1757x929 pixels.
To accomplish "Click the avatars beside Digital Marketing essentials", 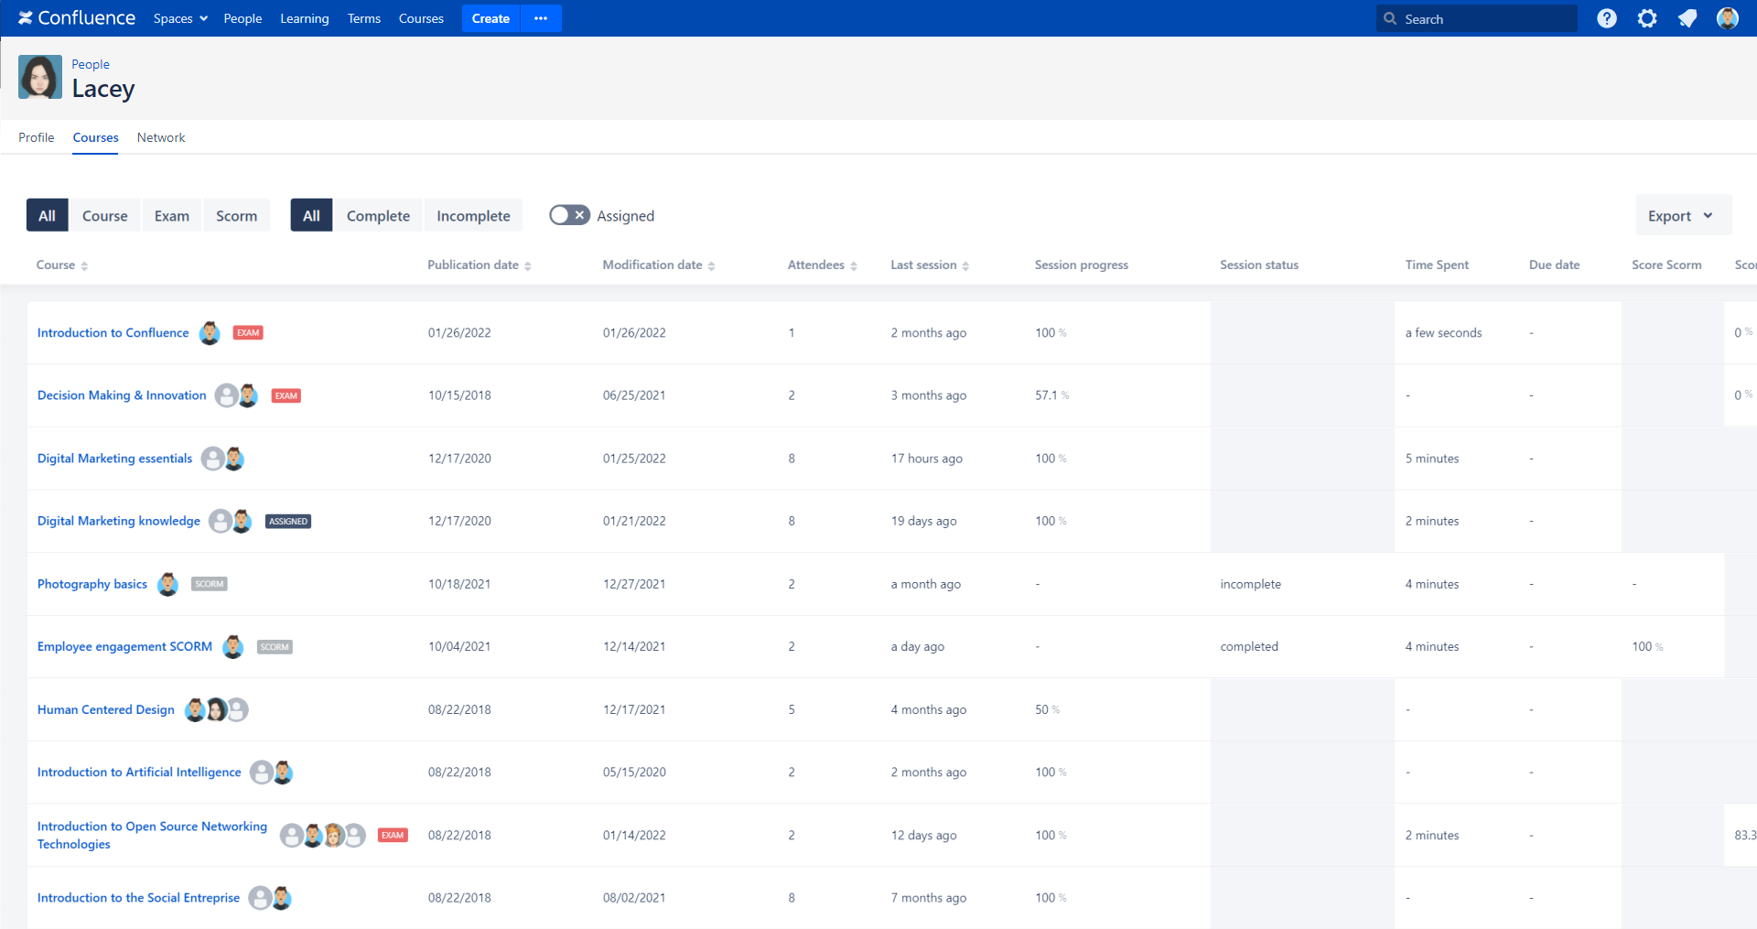I will tap(223, 459).
